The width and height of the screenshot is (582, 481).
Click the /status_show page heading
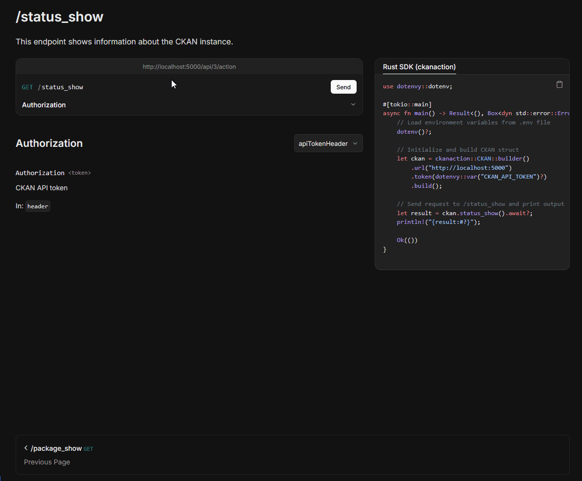pyautogui.click(x=60, y=17)
